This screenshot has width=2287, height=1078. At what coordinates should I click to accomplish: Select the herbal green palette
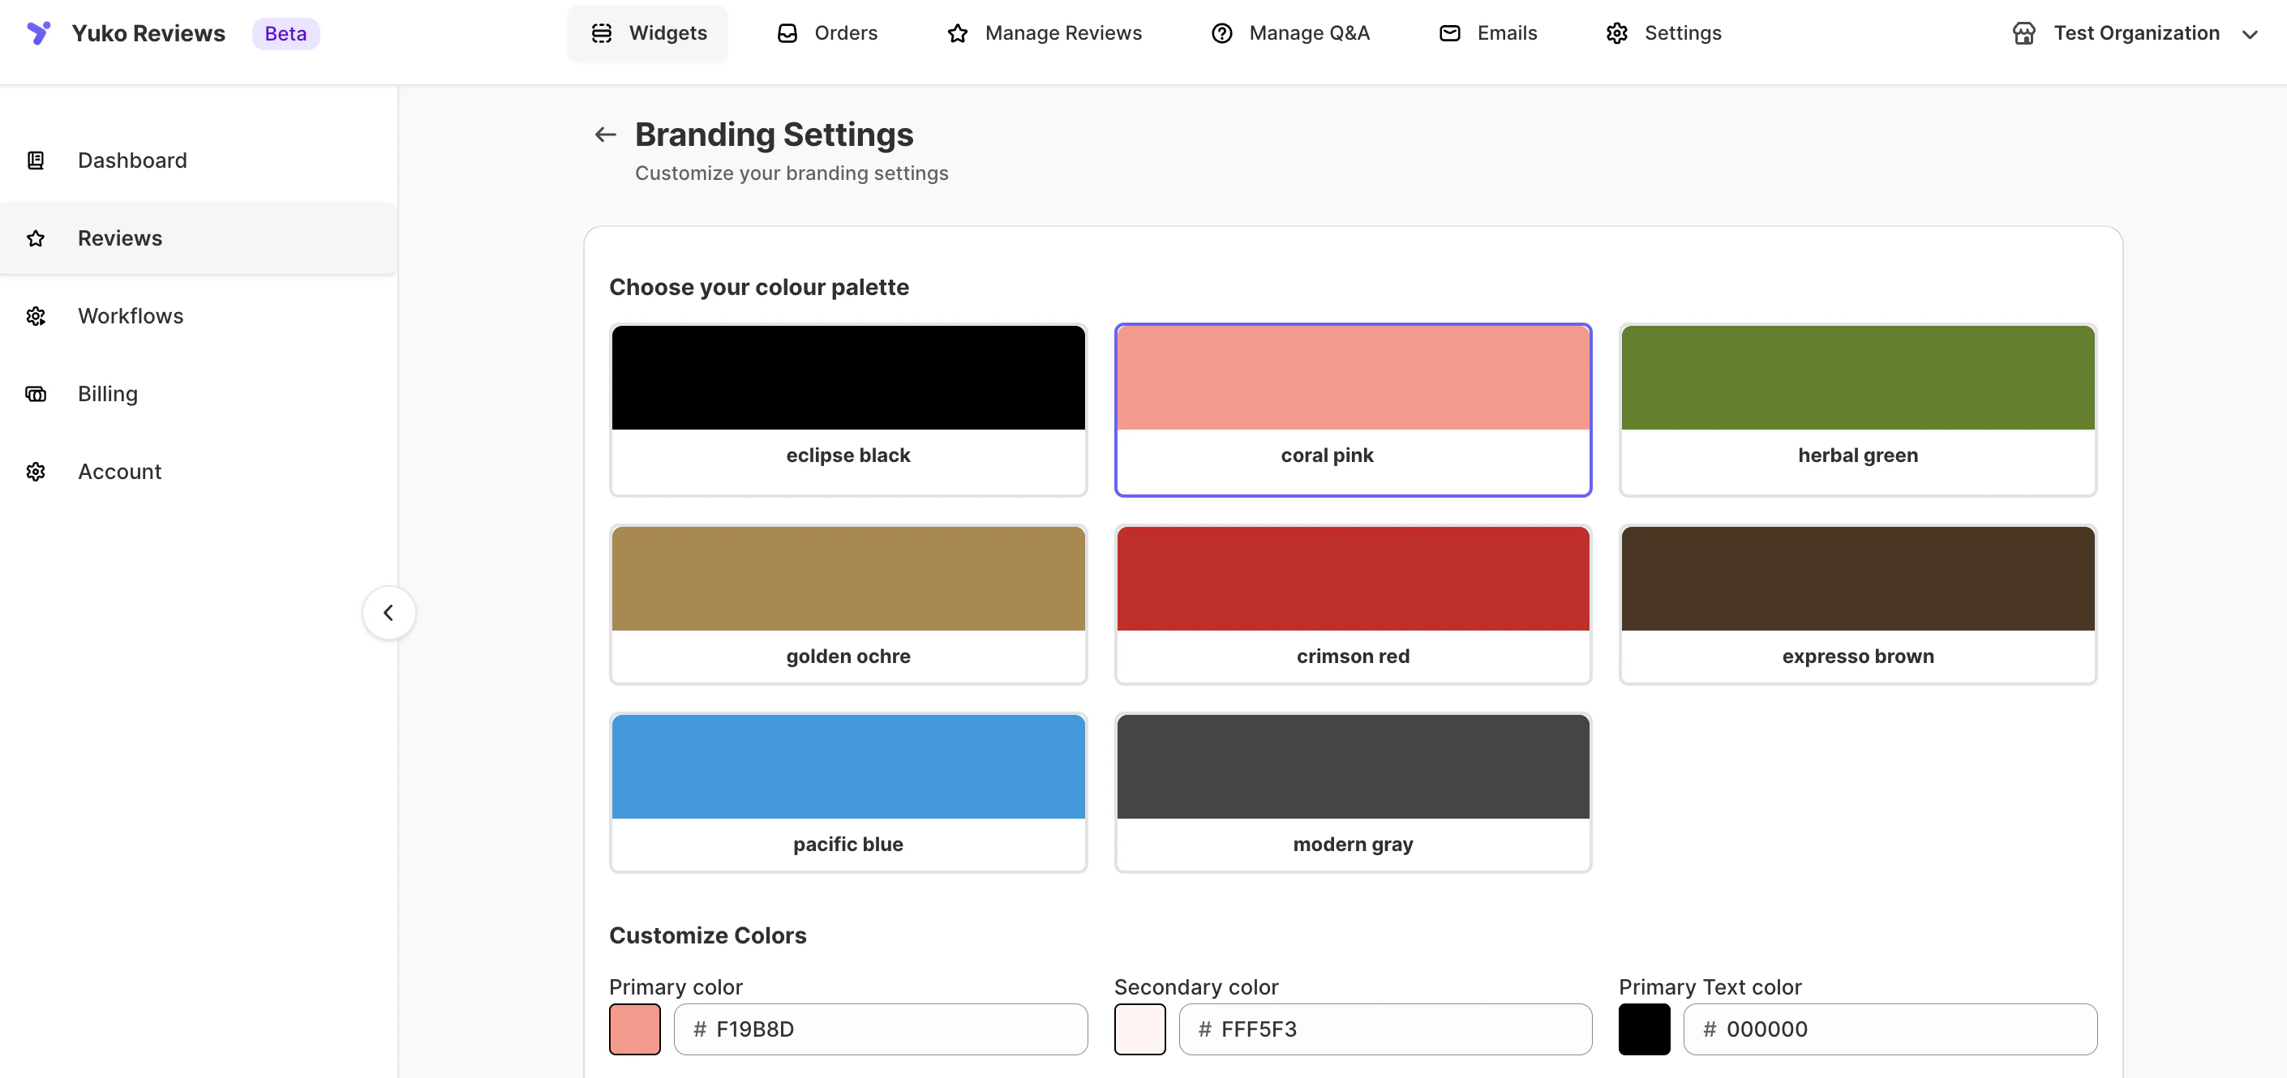(x=1857, y=409)
